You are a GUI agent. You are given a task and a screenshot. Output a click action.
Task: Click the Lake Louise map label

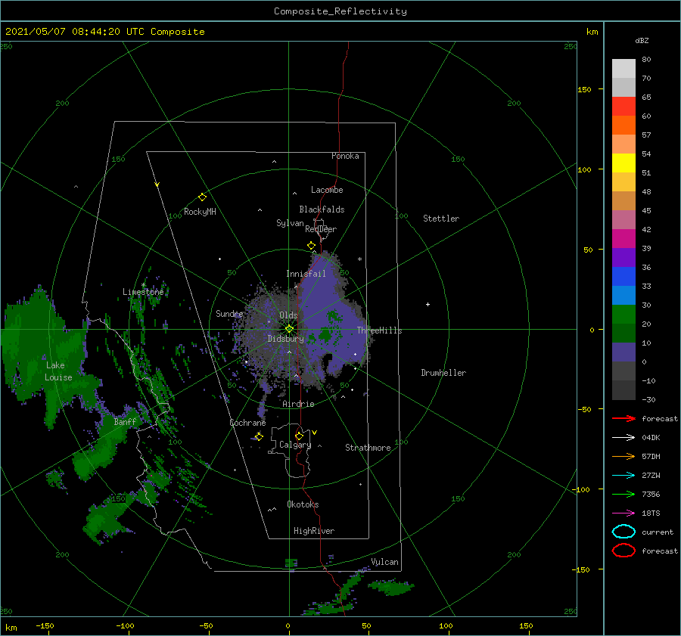(58, 371)
